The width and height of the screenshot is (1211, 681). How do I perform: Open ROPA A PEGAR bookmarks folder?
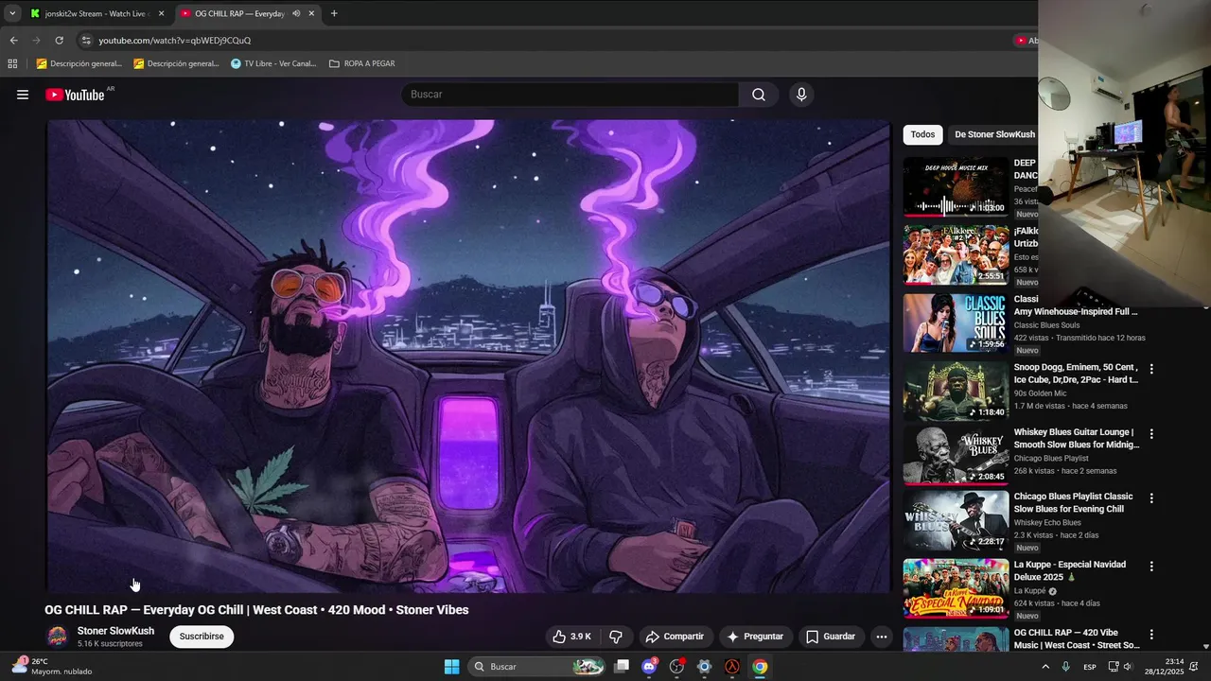click(361, 63)
